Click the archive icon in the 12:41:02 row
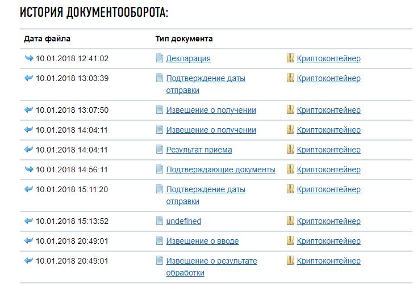 click(290, 58)
